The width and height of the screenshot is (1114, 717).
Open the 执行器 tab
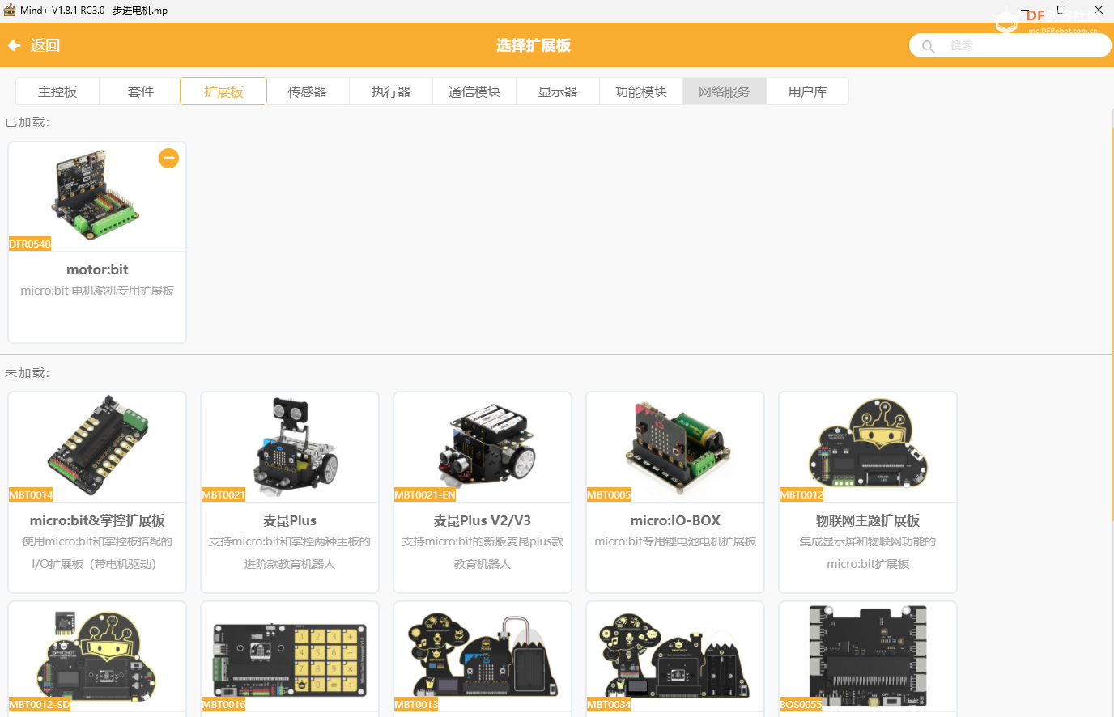(x=391, y=91)
